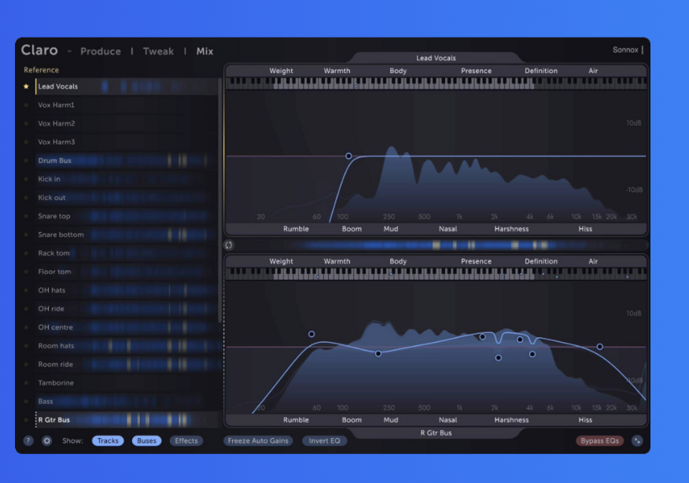The height and width of the screenshot is (483, 689).
Task: Toggle the Buses show filter
Action: tap(147, 441)
